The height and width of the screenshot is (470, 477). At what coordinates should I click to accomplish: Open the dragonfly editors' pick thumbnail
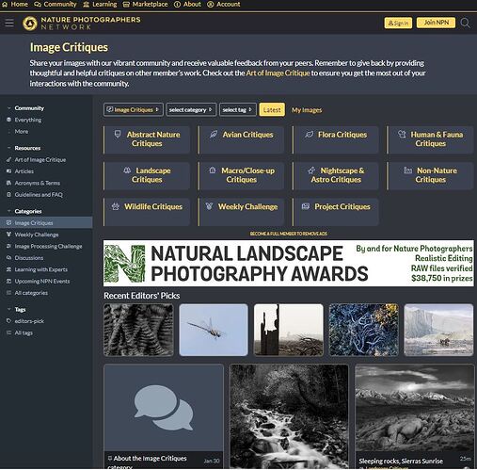click(x=214, y=330)
